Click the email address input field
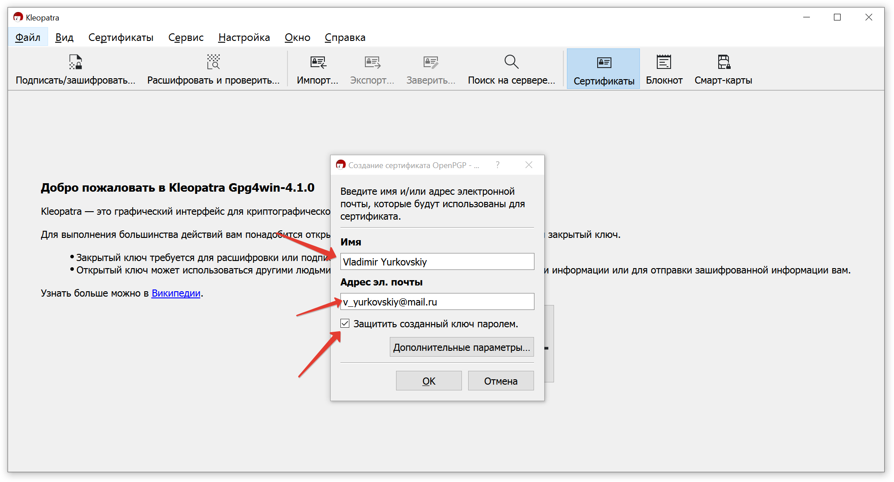Viewport: 894px width, 482px height. pyautogui.click(x=437, y=301)
